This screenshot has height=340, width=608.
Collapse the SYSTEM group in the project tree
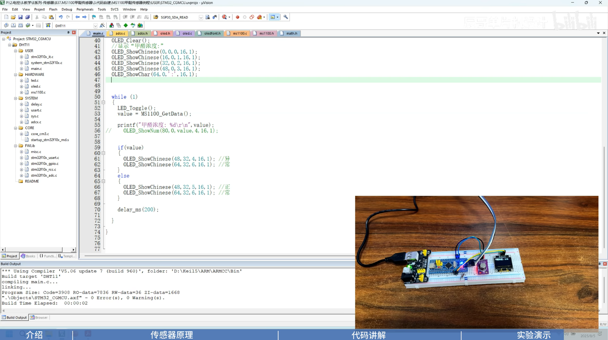coord(16,98)
